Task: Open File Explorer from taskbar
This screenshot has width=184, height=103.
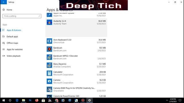Action: point(24,100)
